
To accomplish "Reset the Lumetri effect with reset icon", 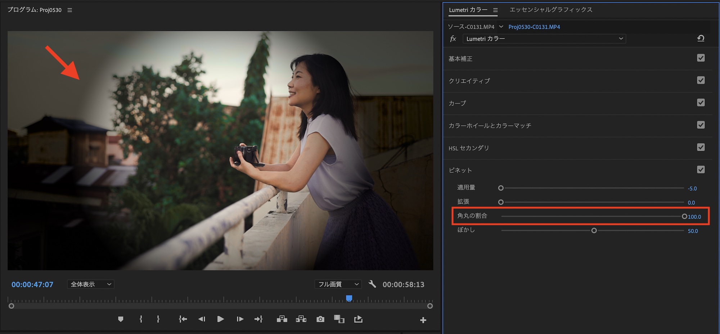I will (x=701, y=39).
